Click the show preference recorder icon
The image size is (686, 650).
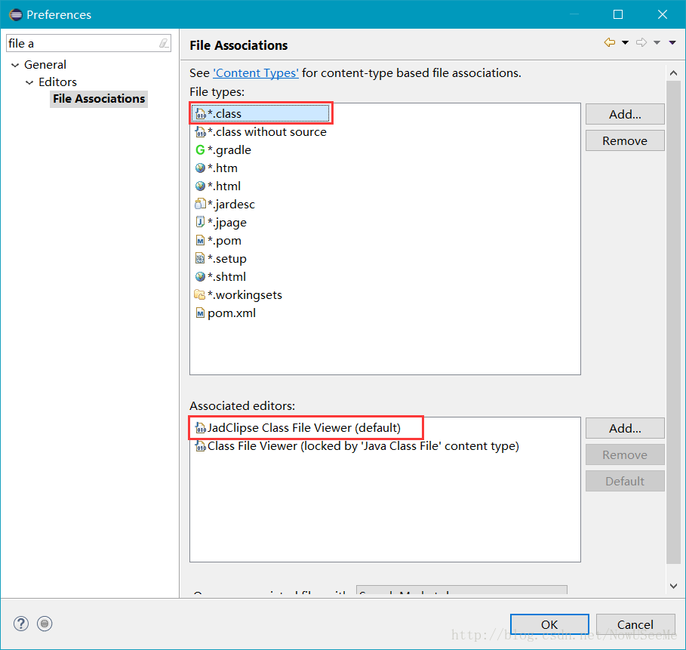pos(45,624)
